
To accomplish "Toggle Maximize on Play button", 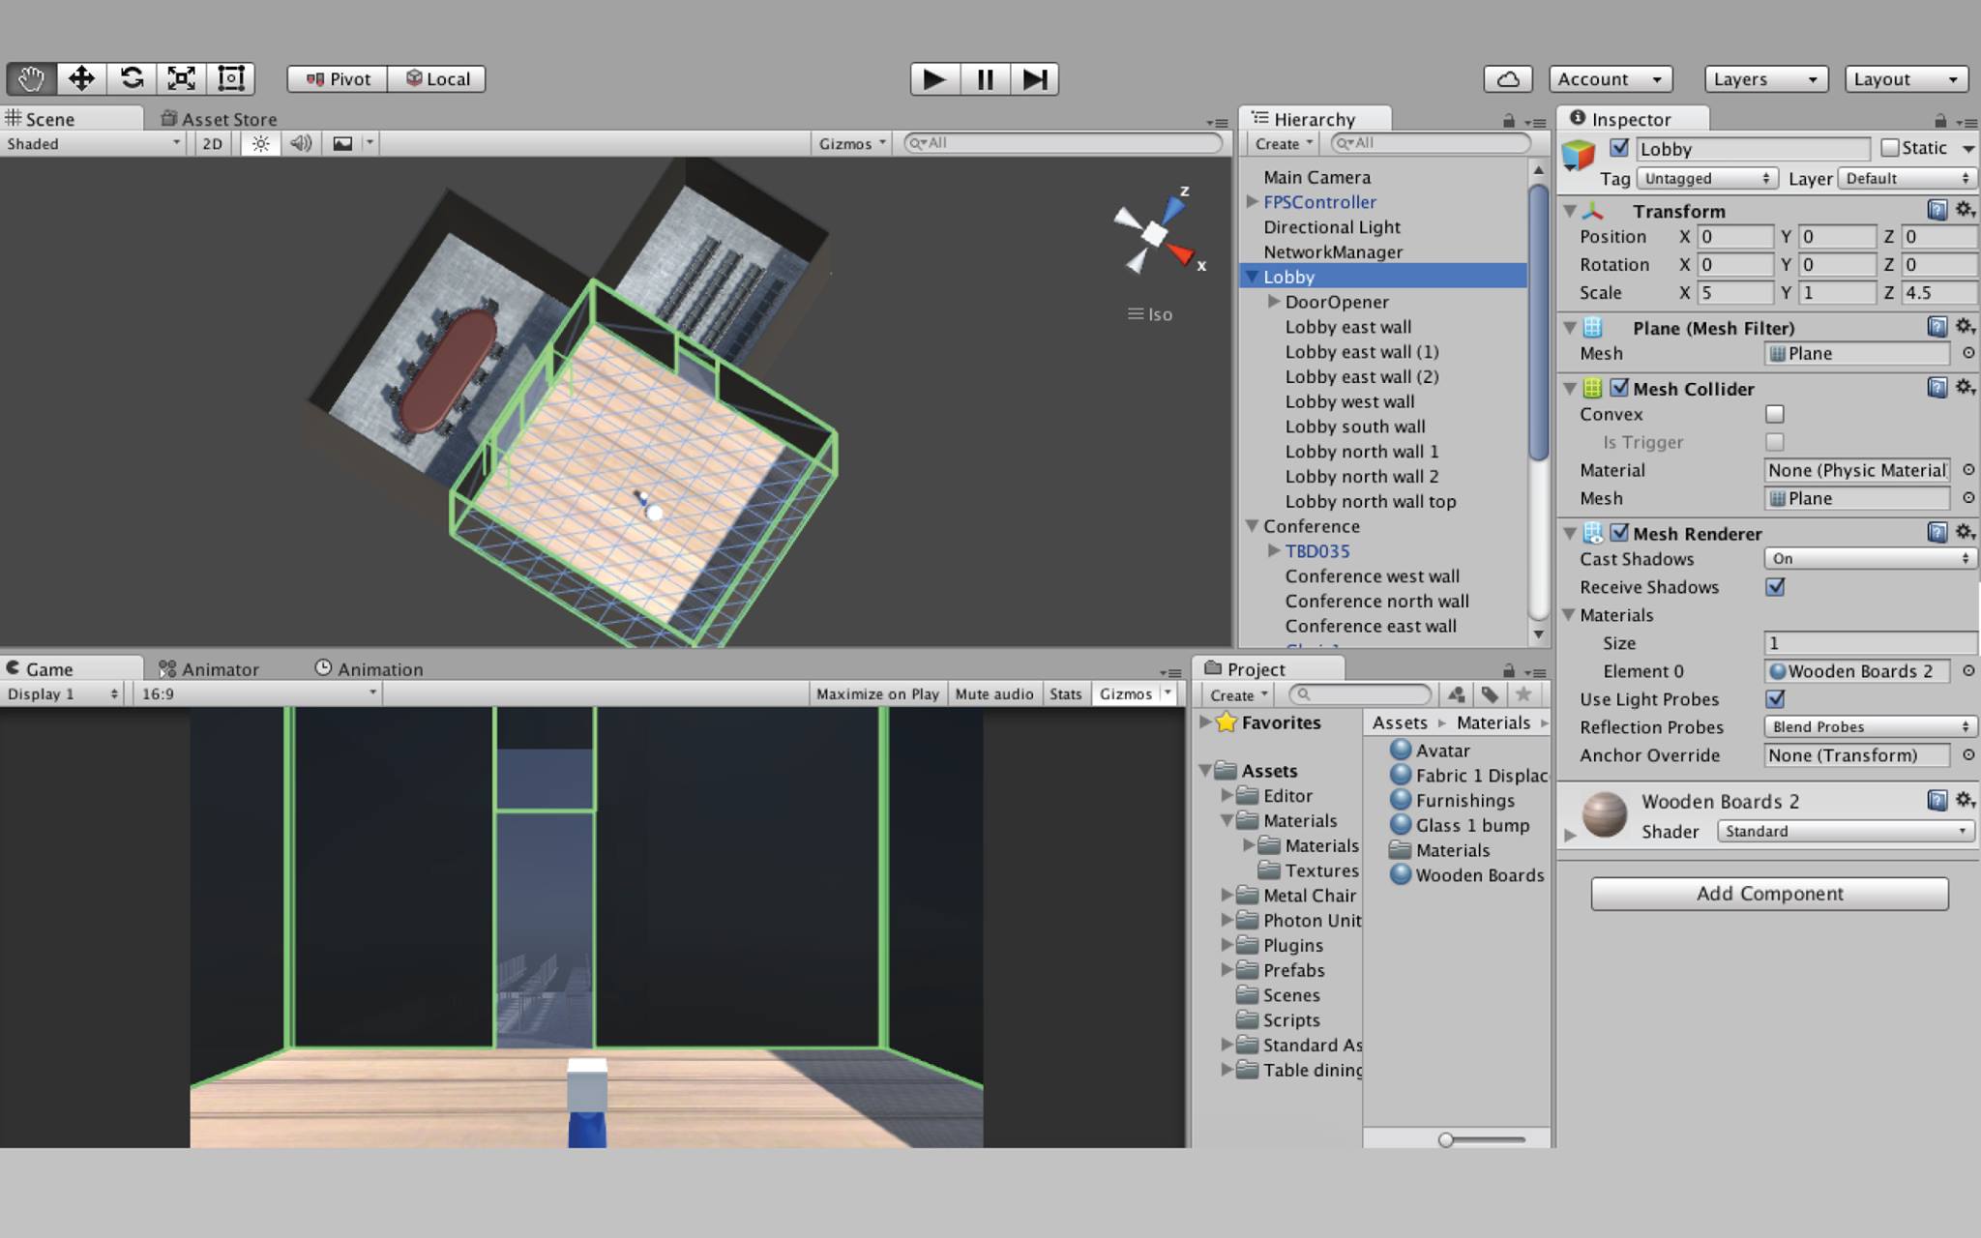I will (x=876, y=693).
